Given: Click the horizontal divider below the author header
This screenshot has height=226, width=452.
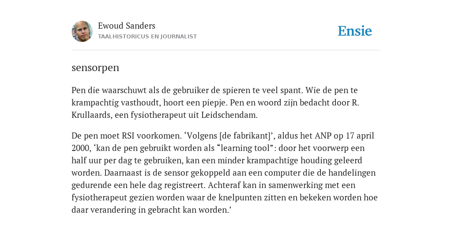Looking at the screenshot, I should tap(226, 50).
